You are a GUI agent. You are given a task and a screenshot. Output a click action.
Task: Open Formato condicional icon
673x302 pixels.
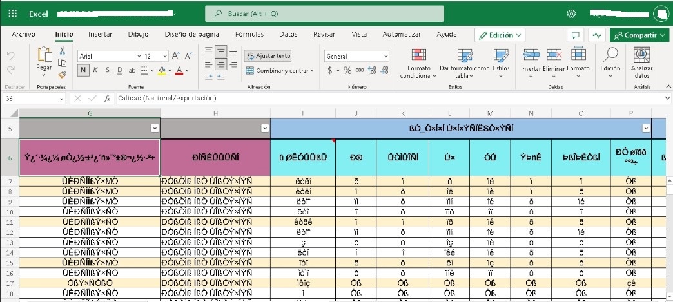[418, 55]
